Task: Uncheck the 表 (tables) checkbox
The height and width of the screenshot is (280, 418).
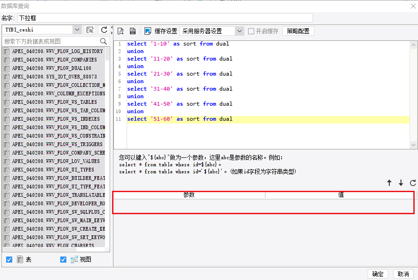Action: pyautogui.click(x=9, y=259)
